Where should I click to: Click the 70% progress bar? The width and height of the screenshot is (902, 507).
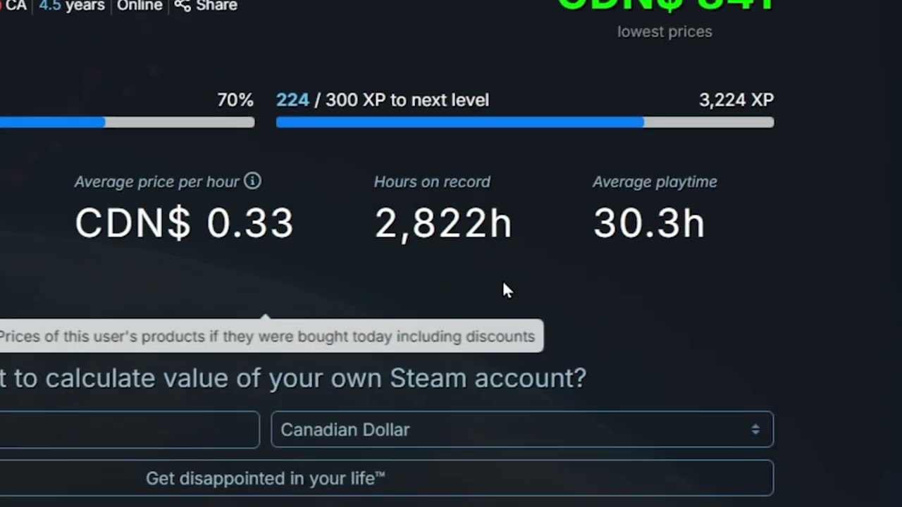[x=127, y=123]
